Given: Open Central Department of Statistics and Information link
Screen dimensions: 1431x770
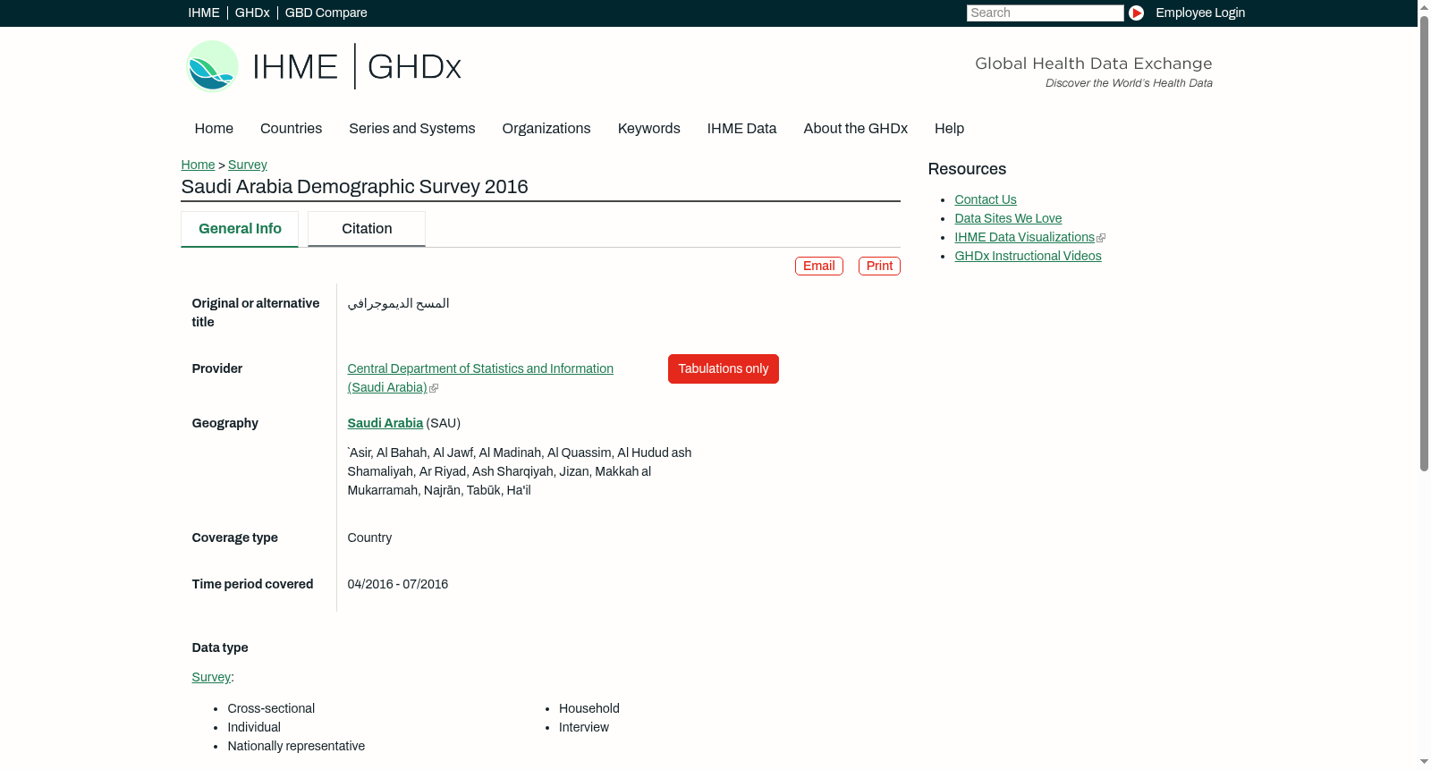Looking at the screenshot, I should point(480,377).
